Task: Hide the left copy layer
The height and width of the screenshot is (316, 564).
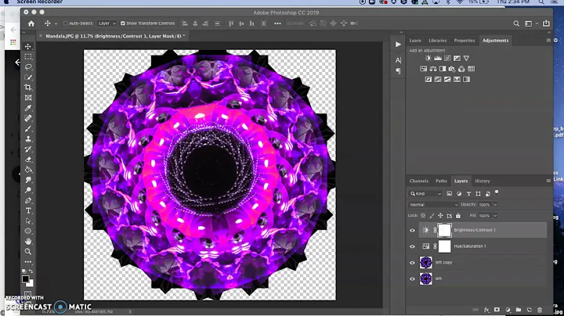Action: [x=412, y=263]
